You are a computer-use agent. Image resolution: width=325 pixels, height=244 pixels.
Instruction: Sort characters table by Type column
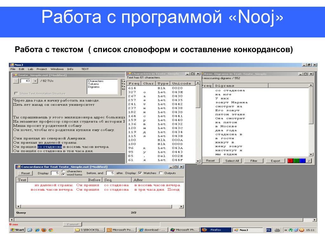pos(163,84)
